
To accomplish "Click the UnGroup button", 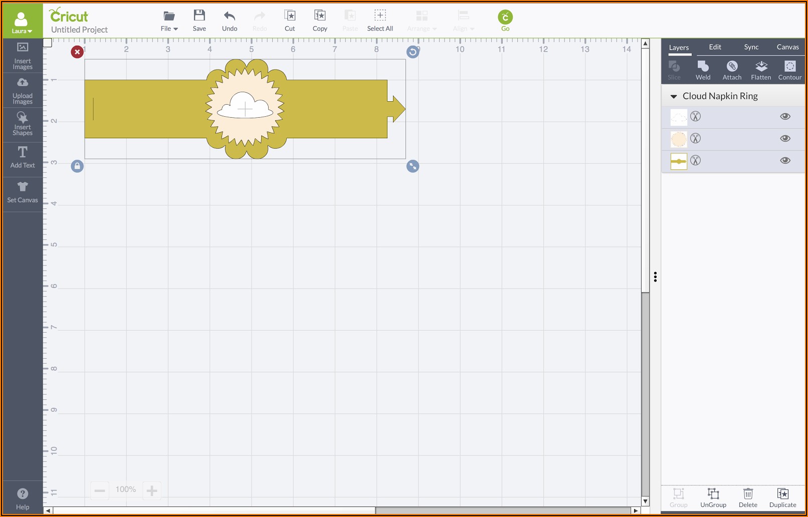I will pyautogui.click(x=713, y=497).
